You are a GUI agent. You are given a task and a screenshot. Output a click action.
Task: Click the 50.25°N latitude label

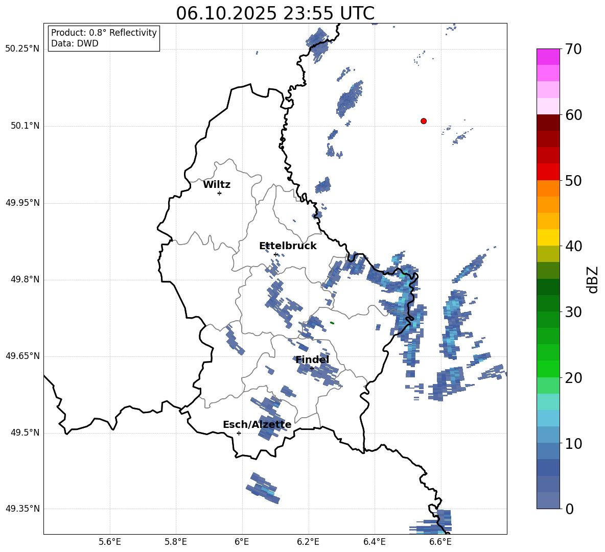[x=22, y=49]
